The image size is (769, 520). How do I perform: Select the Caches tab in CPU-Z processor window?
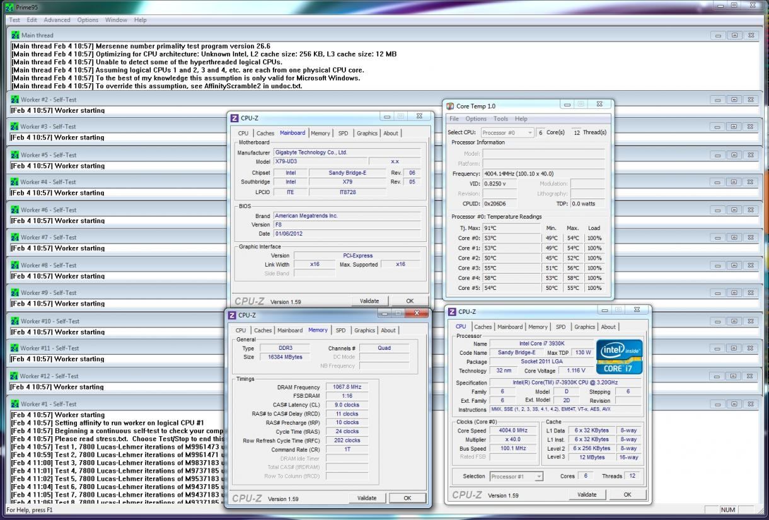click(483, 326)
